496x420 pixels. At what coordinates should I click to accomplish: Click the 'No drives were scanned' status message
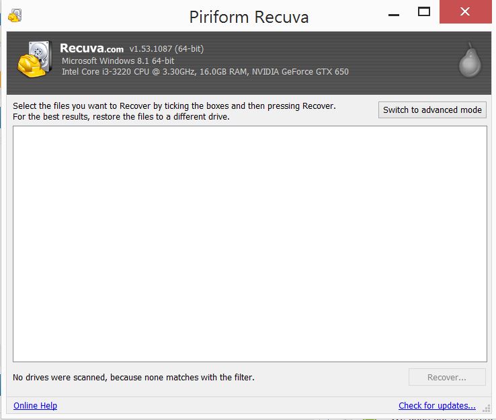134,377
